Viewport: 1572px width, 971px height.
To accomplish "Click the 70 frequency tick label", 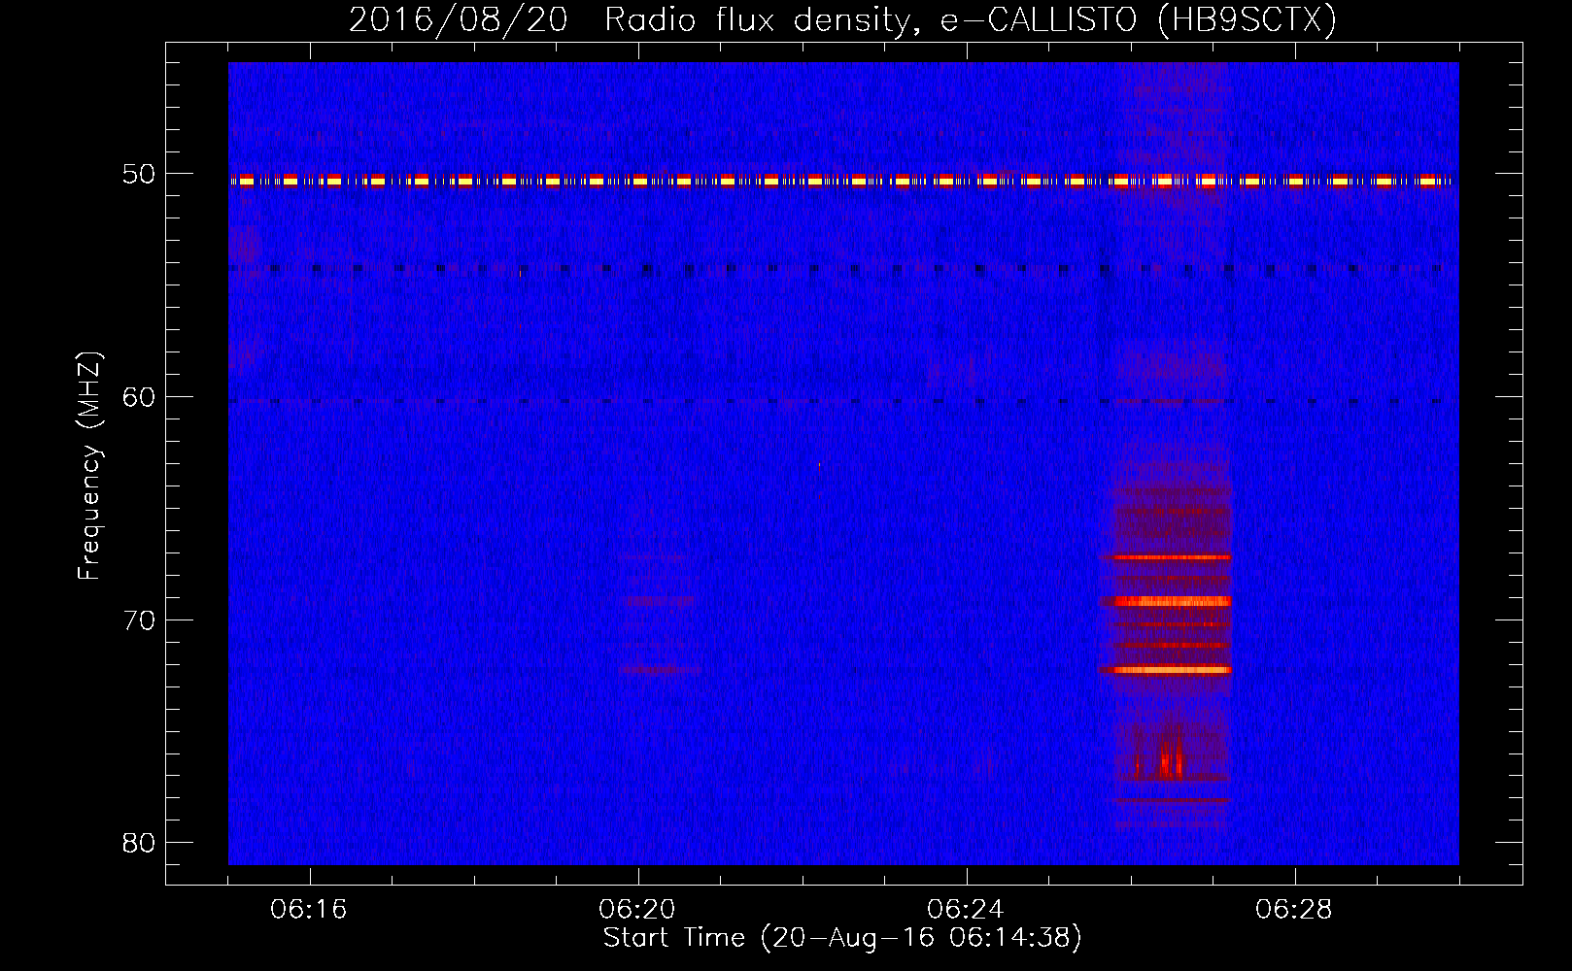I will [139, 620].
